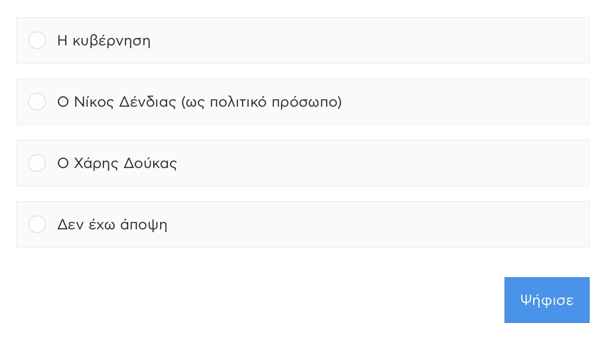Viewport: 604px width, 343px height.
Task: Click the surname Δούκας in third option
Action: coord(150,164)
